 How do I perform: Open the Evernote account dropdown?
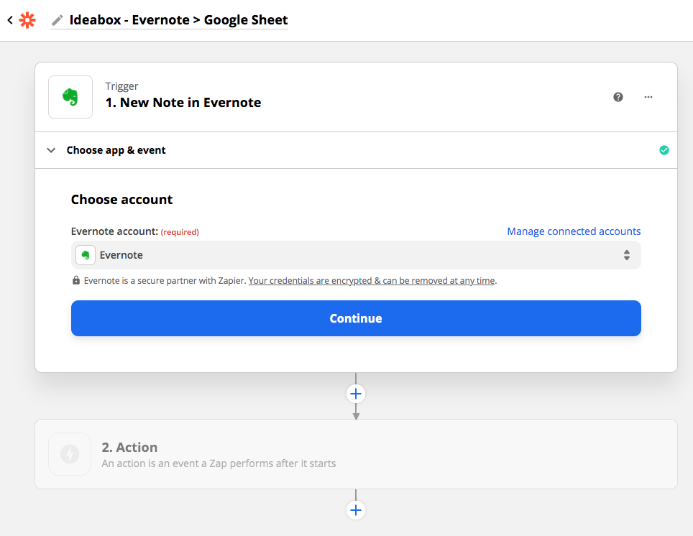pyautogui.click(x=356, y=255)
